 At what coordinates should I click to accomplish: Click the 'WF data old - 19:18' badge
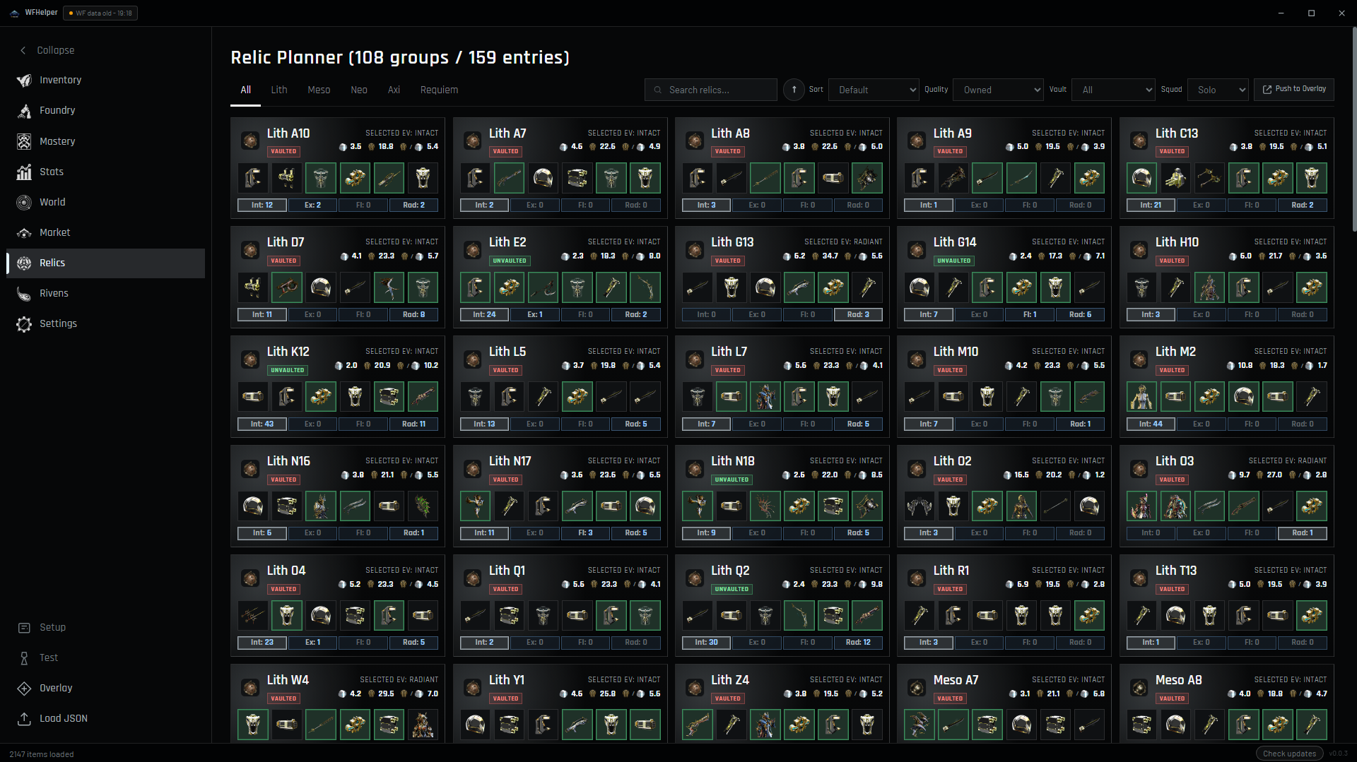pos(100,13)
